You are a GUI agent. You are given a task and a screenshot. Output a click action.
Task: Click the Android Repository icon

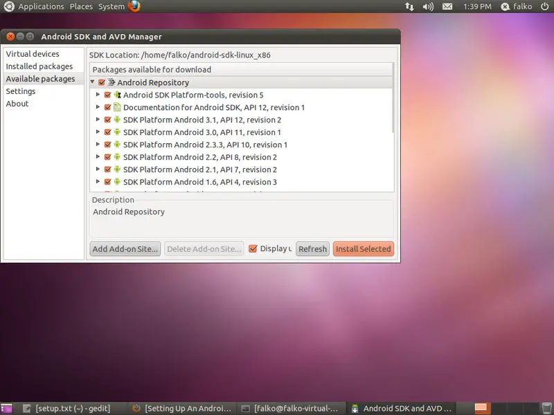pos(111,82)
